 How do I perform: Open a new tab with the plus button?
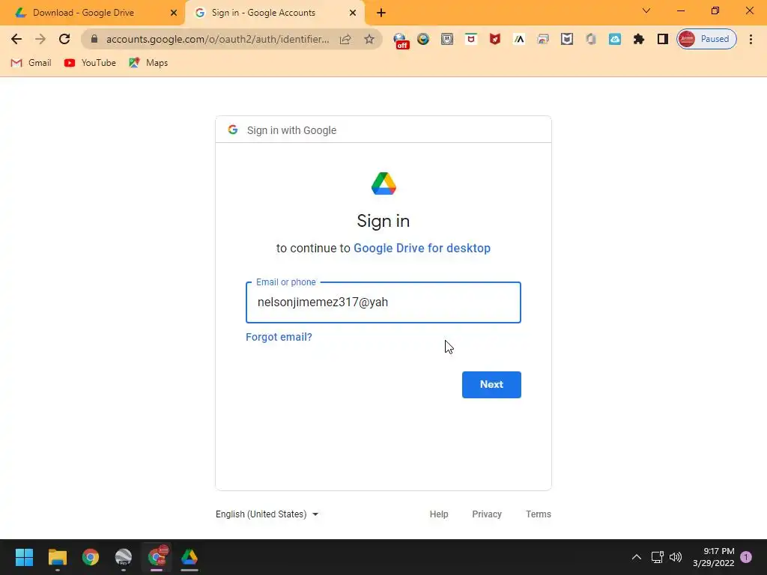coord(381,13)
